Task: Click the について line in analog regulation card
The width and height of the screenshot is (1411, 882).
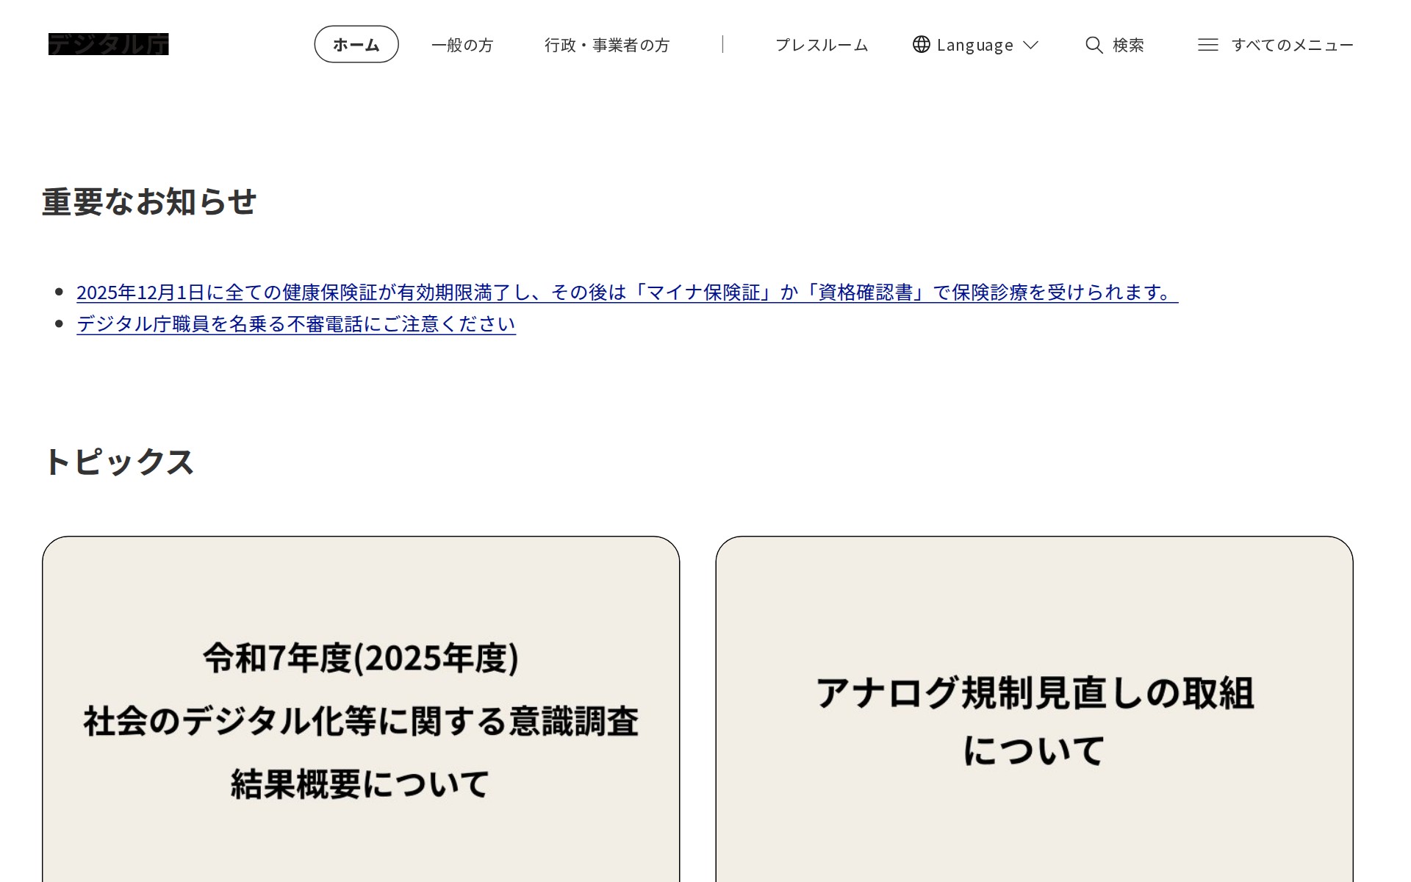Action: (x=1034, y=750)
